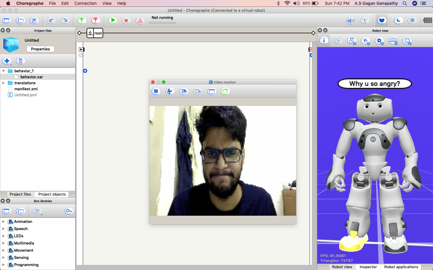Delete the selected project file with the trash icon
This screenshot has height=270, width=433.
(20, 61)
